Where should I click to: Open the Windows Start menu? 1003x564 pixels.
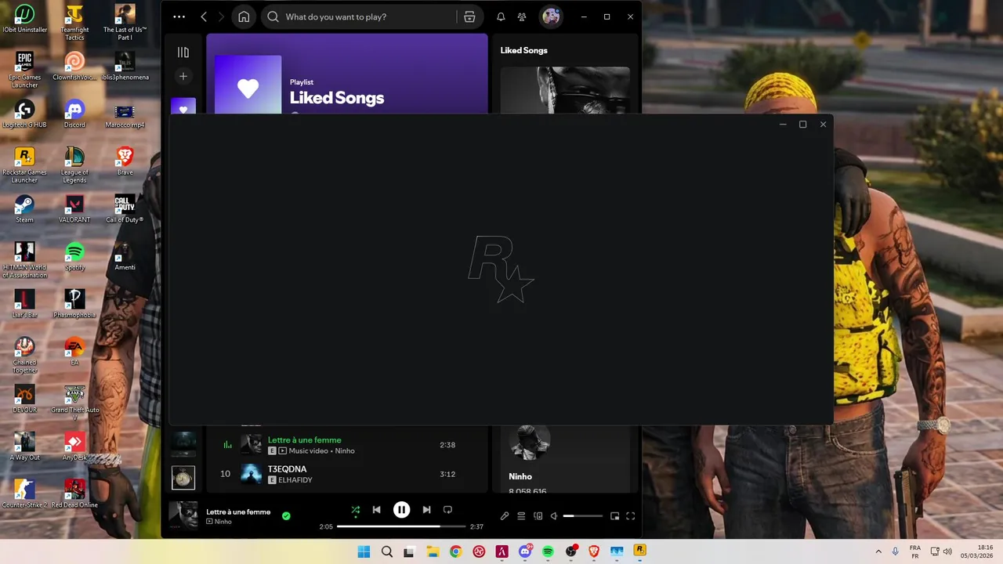pyautogui.click(x=364, y=551)
